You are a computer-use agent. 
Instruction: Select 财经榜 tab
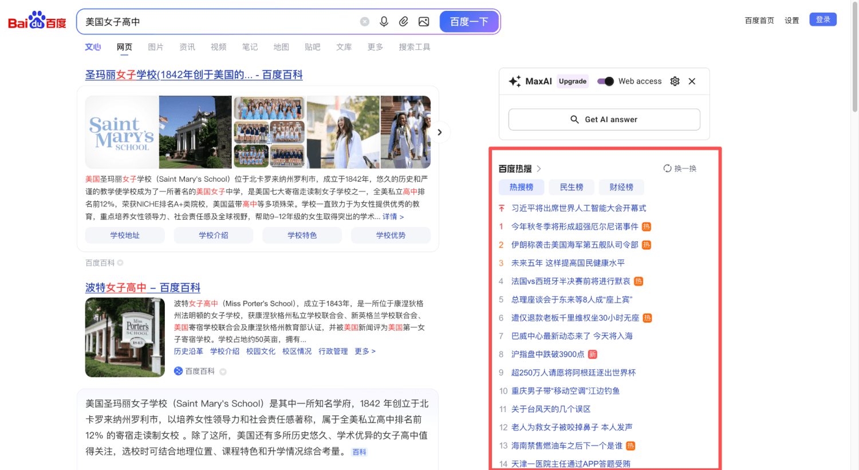click(x=621, y=187)
